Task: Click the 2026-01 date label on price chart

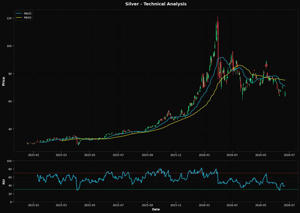Action: pyautogui.click(x=204, y=155)
